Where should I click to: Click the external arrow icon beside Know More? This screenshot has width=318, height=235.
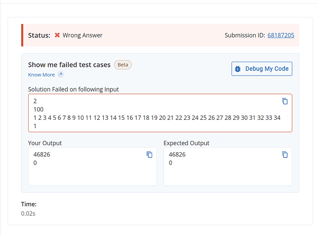(x=61, y=74)
